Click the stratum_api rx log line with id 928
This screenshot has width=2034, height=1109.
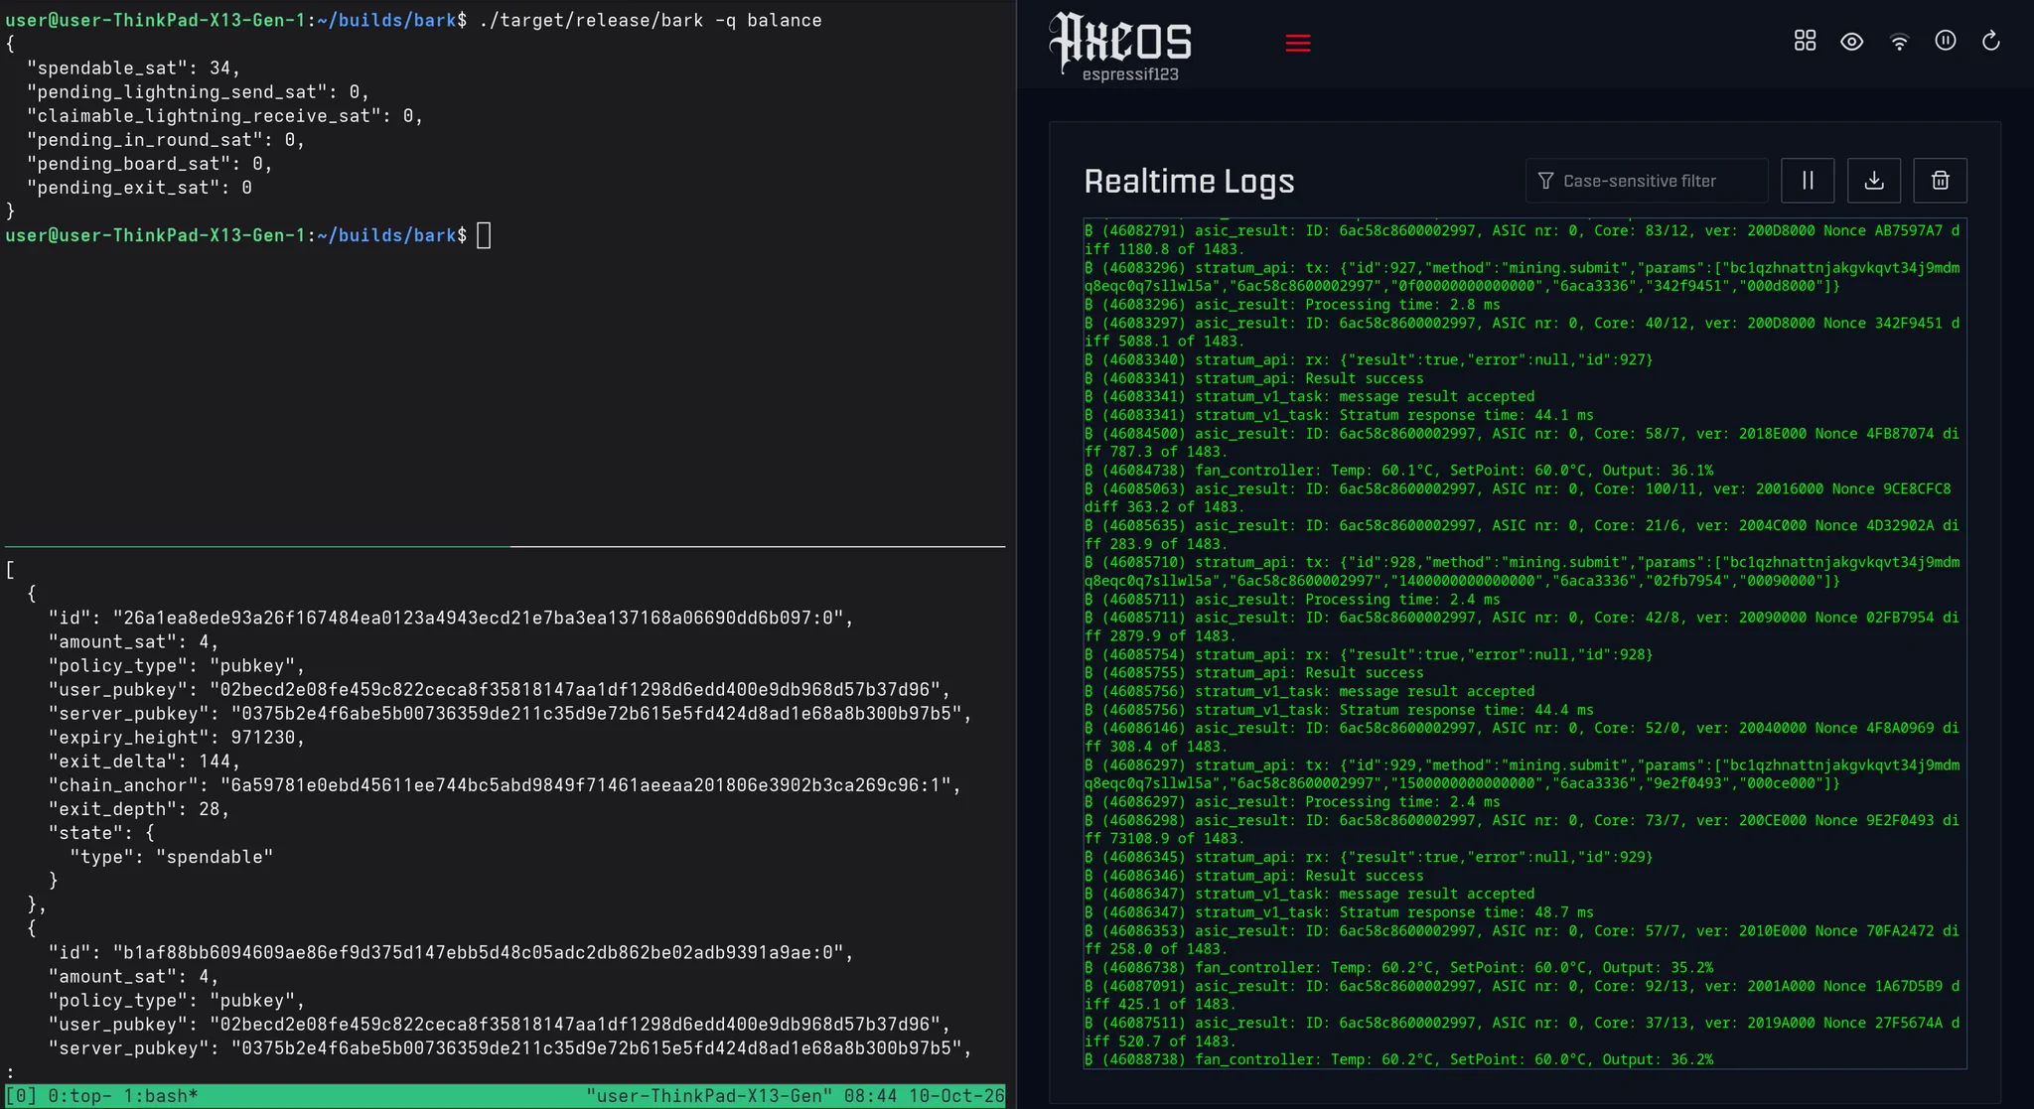[1369, 654]
